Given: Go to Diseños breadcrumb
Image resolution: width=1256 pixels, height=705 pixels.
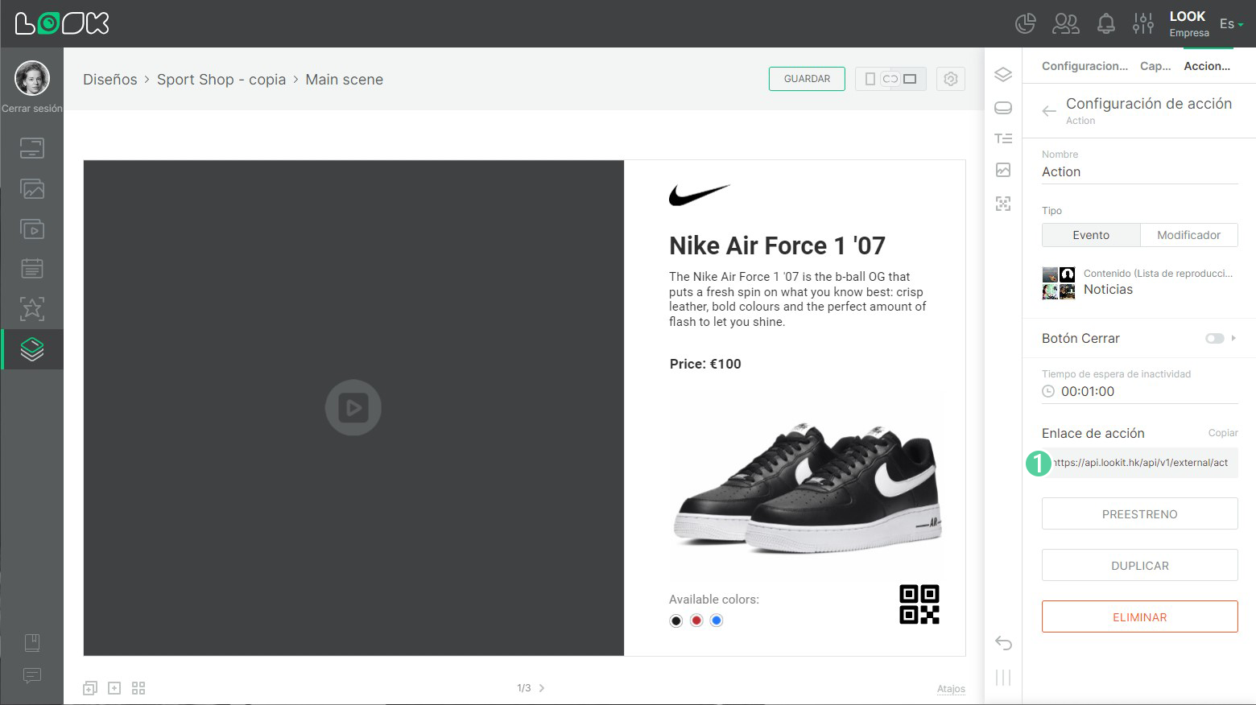Looking at the screenshot, I should click(110, 80).
